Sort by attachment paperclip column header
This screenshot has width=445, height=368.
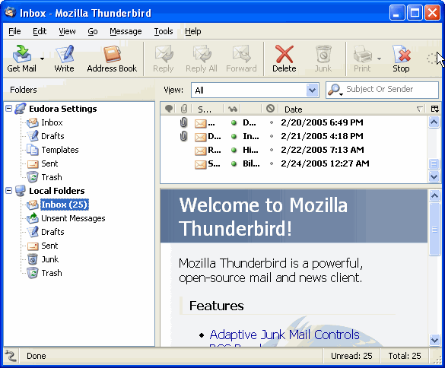pos(184,109)
